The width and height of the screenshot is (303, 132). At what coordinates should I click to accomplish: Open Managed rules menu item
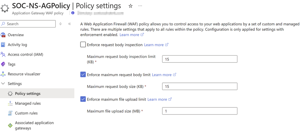(x=28, y=103)
